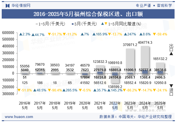Click the gray 1-5月(千美元) legend swatch
The height and width of the screenshot is (122, 176).
(37, 24)
